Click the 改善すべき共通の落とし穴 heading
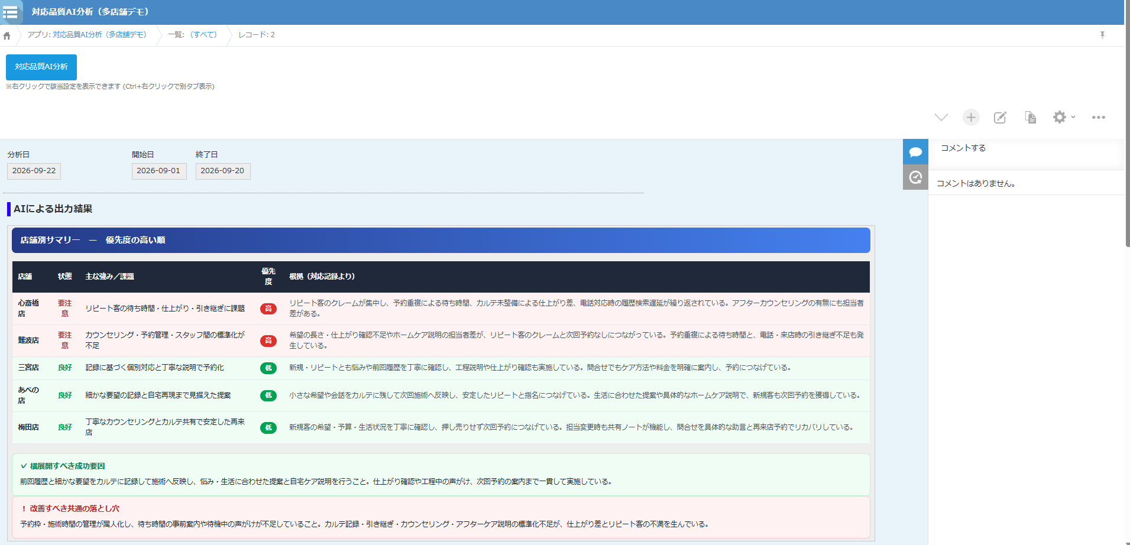The image size is (1130, 545). coord(75,508)
